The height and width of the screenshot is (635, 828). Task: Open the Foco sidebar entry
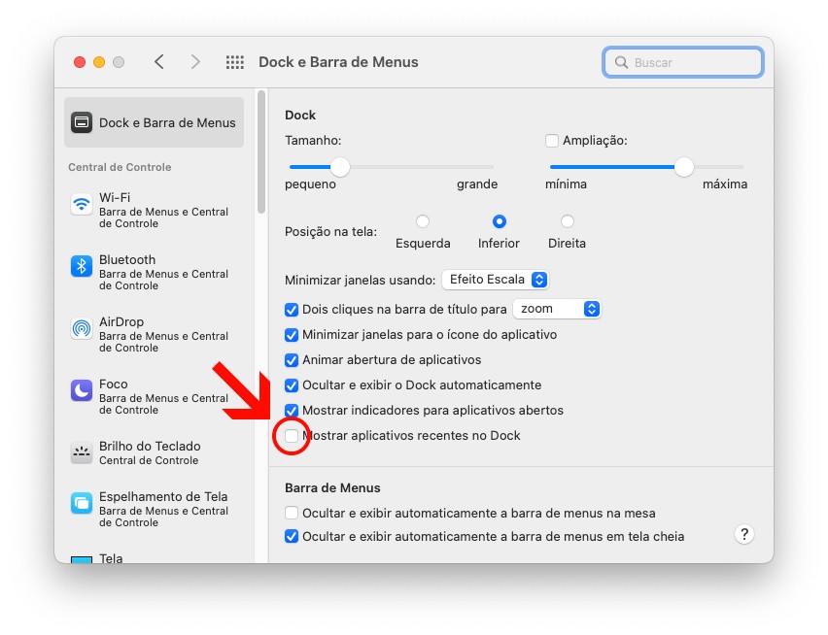pos(154,396)
